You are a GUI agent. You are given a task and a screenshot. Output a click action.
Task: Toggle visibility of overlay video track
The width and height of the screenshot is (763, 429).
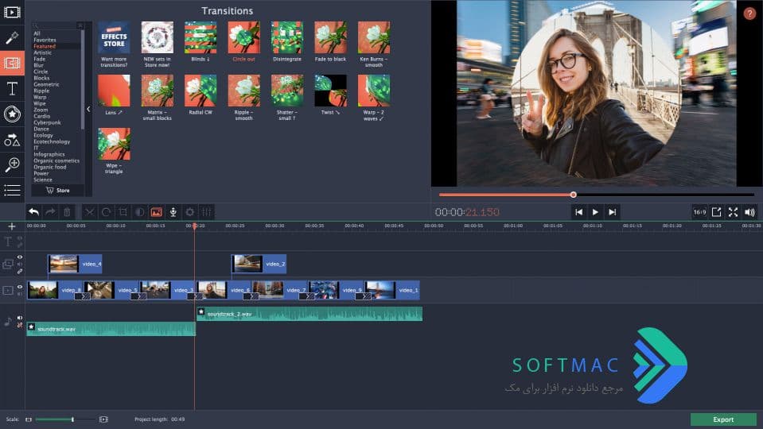click(20, 257)
